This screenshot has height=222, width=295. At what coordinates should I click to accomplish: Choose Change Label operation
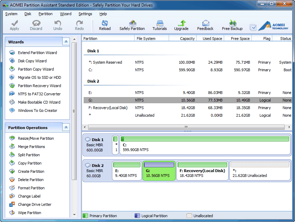[x=25, y=196]
